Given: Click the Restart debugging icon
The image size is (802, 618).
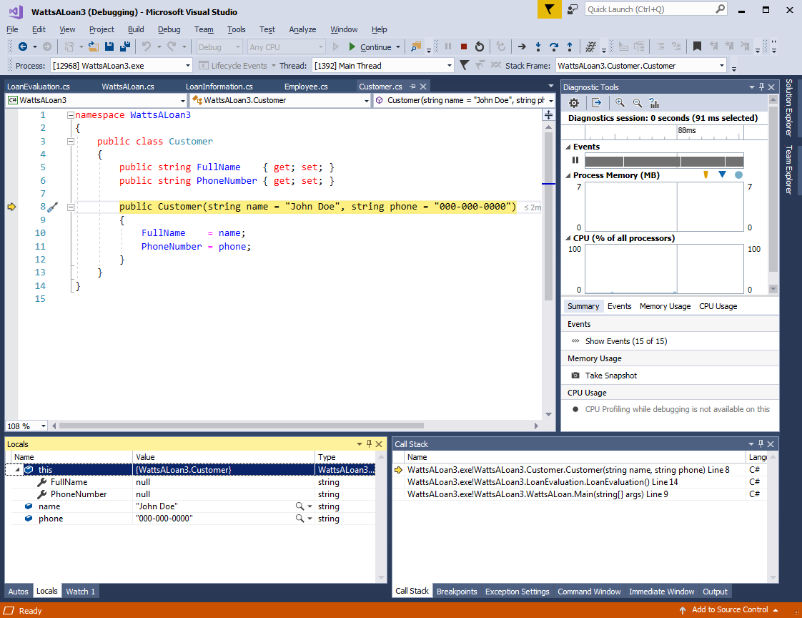Looking at the screenshot, I should (479, 46).
